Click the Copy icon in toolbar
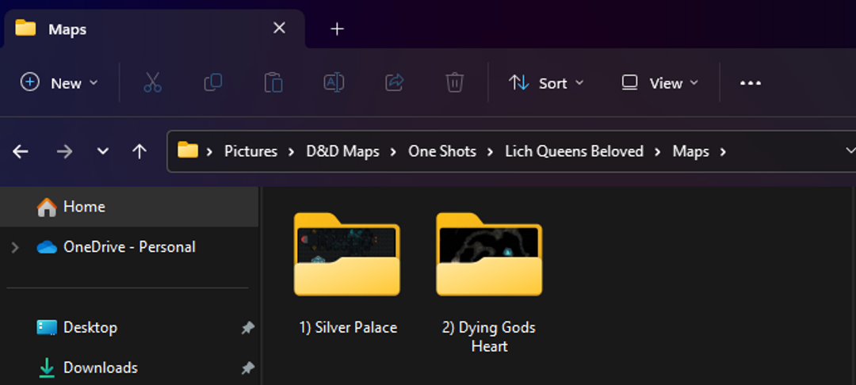Image resolution: width=856 pixels, height=385 pixels. [x=213, y=83]
